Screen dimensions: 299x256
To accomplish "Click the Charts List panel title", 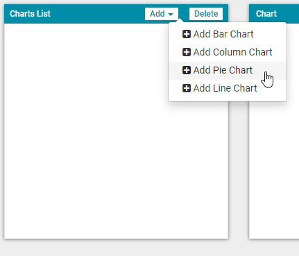I will click(30, 14).
